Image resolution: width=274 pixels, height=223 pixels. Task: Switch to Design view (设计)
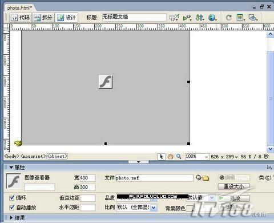66,18
